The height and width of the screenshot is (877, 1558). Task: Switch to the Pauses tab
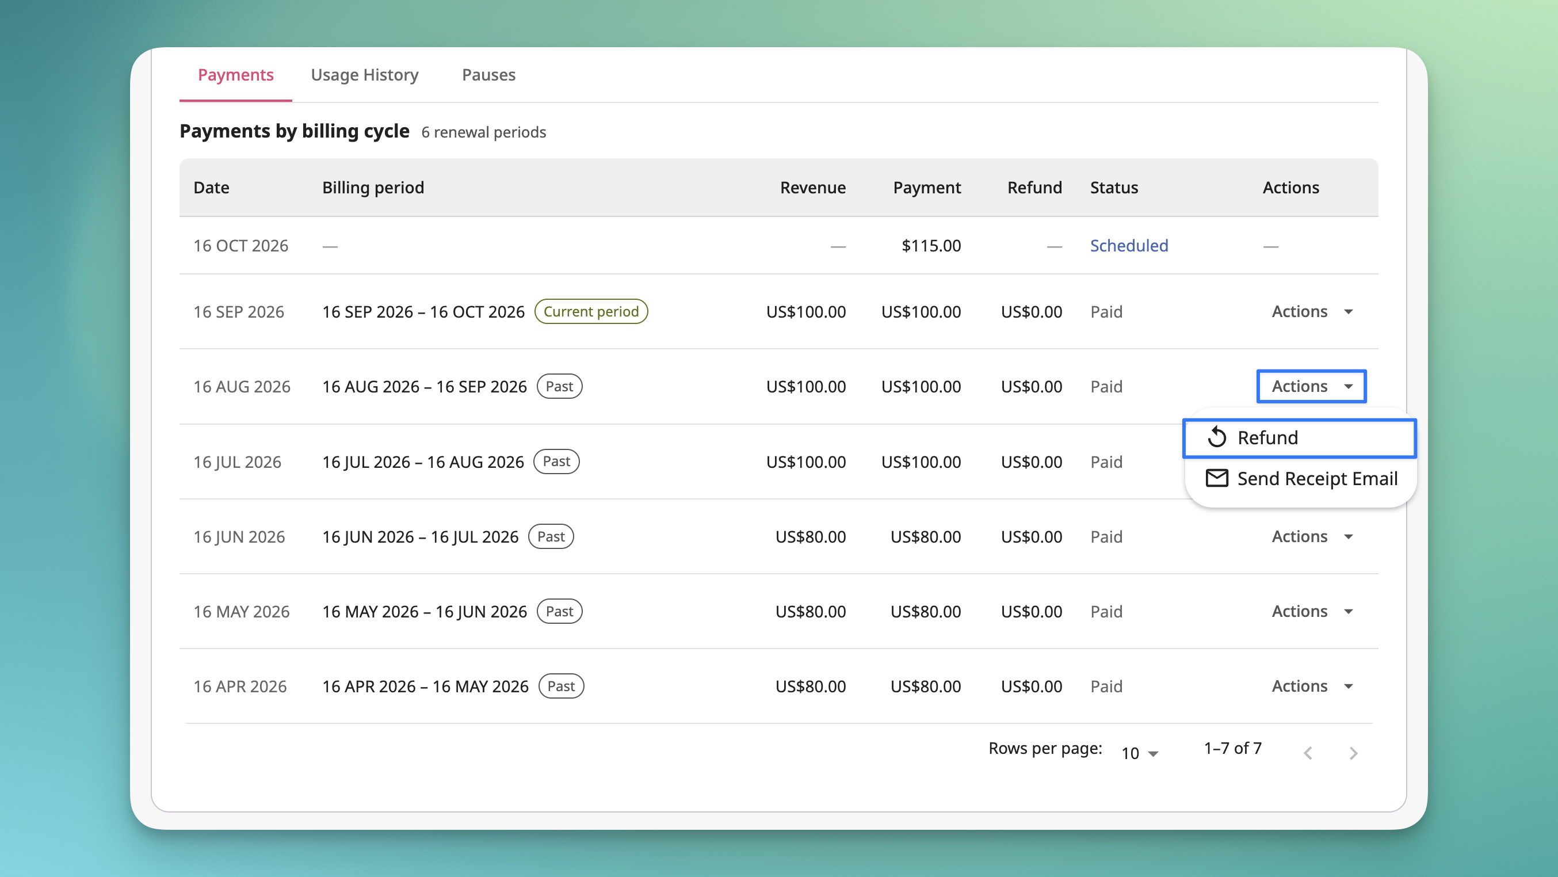click(x=488, y=75)
